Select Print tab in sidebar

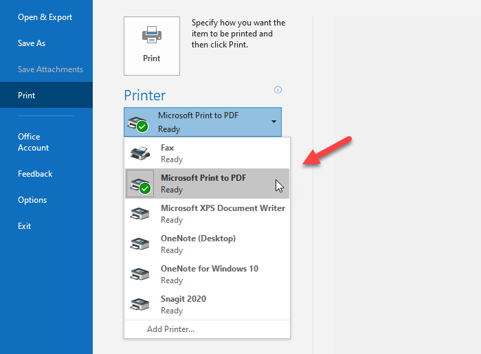pyautogui.click(x=46, y=95)
